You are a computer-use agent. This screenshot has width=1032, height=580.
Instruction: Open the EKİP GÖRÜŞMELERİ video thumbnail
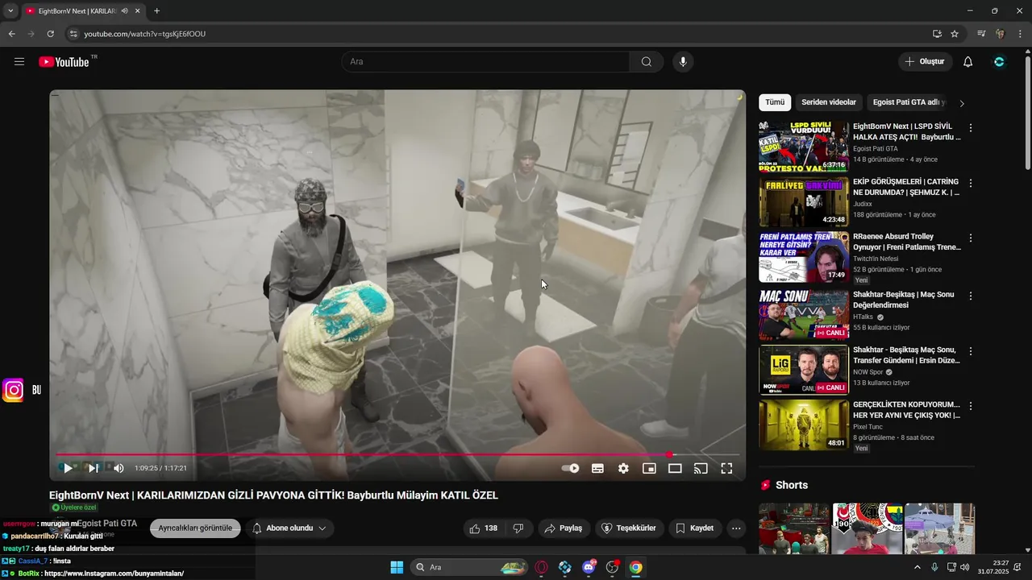804,202
